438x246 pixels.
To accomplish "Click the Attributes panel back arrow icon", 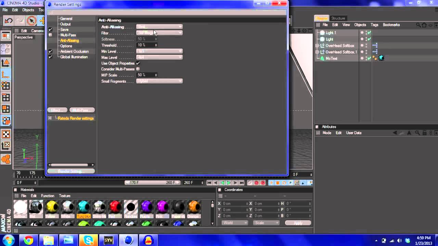I will [395, 133].
